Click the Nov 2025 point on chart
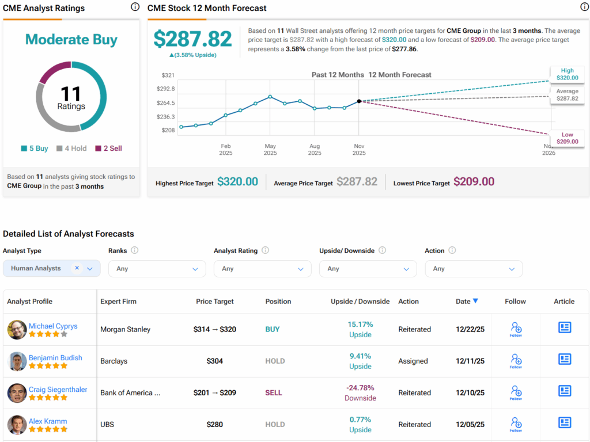This screenshot has width=590, height=442. (x=359, y=101)
